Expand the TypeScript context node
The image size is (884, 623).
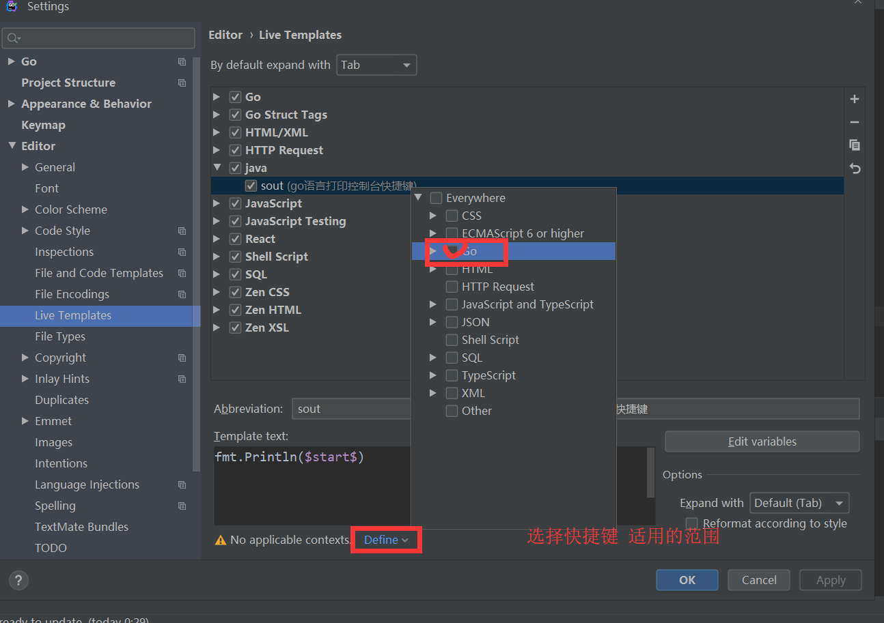coord(433,375)
